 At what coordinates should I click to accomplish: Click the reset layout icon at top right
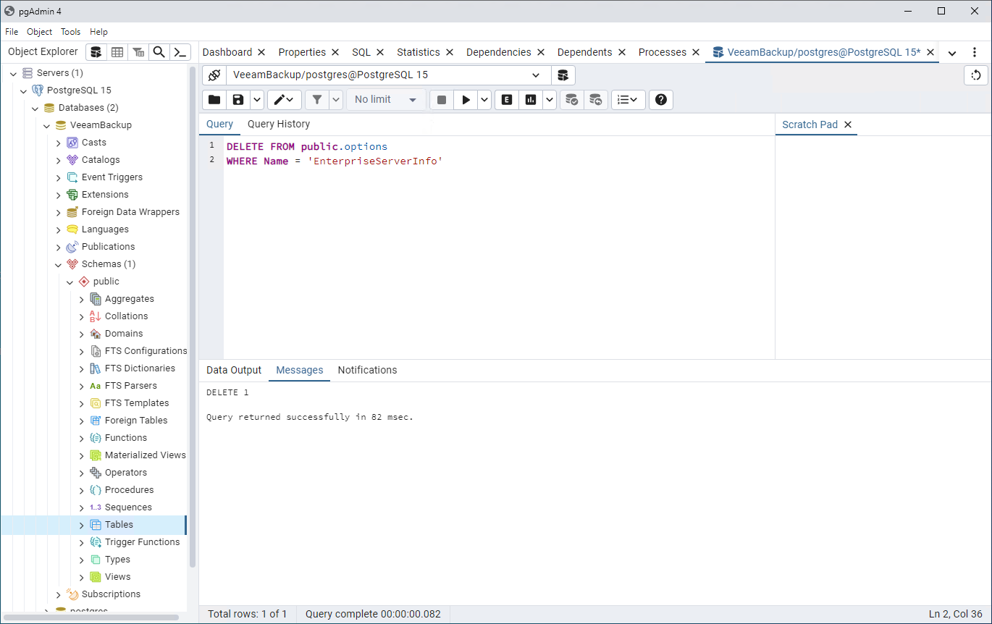[x=976, y=75]
